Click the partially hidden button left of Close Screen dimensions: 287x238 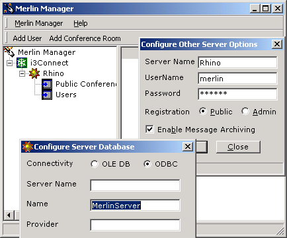tap(202, 147)
